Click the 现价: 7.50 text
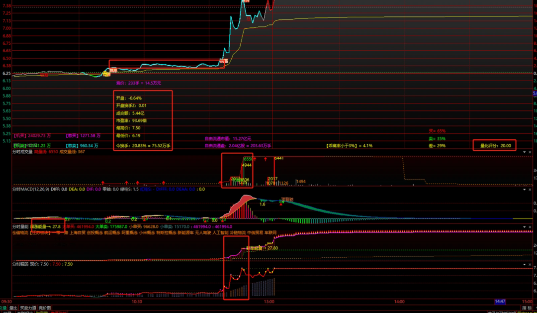The image size is (537, 313). 39,264
